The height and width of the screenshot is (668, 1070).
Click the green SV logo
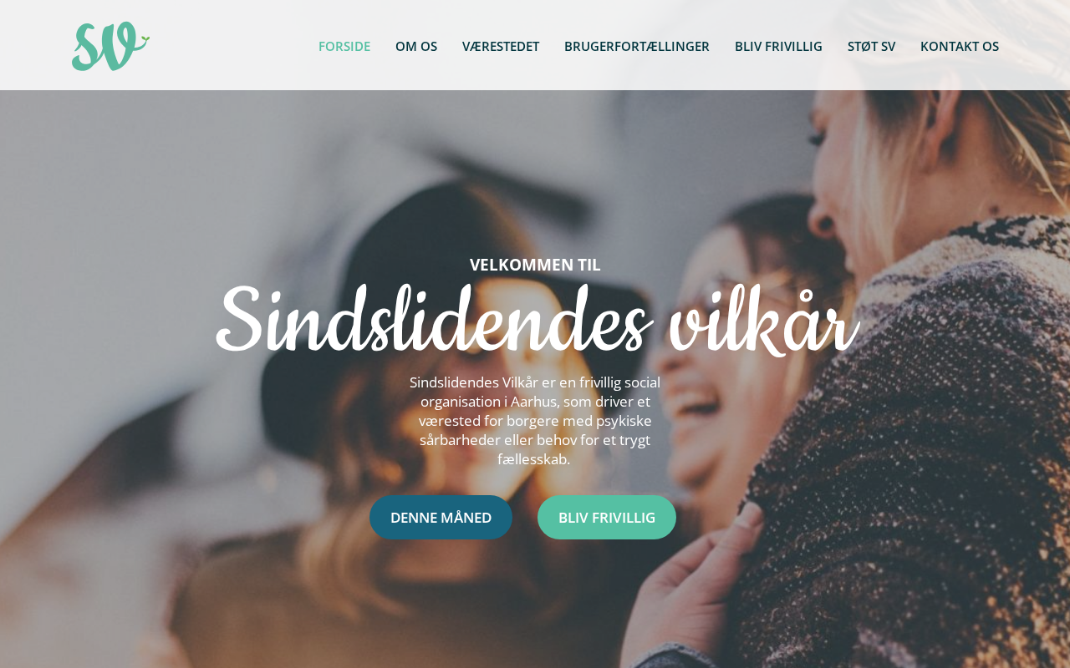tap(110, 46)
